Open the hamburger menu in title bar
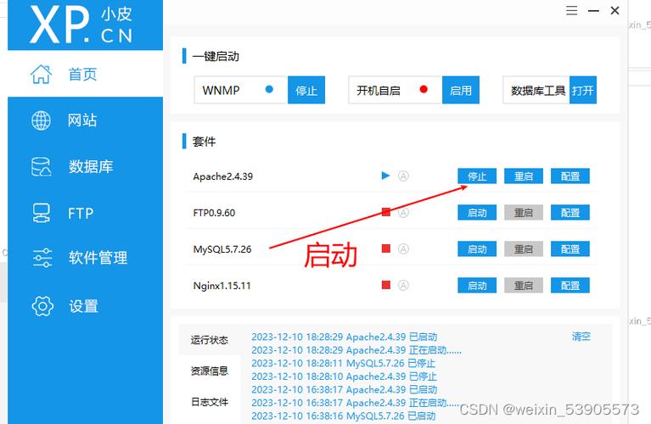Image resolution: width=651 pixels, height=424 pixels. tap(572, 10)
